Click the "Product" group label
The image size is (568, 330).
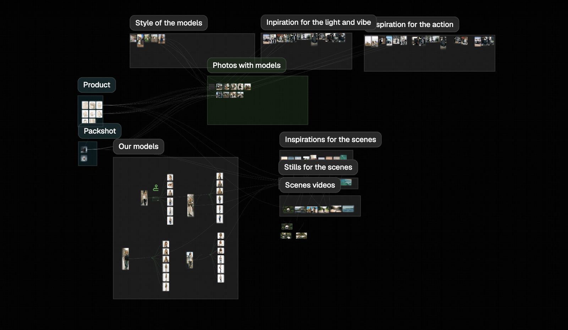point(97,85)
